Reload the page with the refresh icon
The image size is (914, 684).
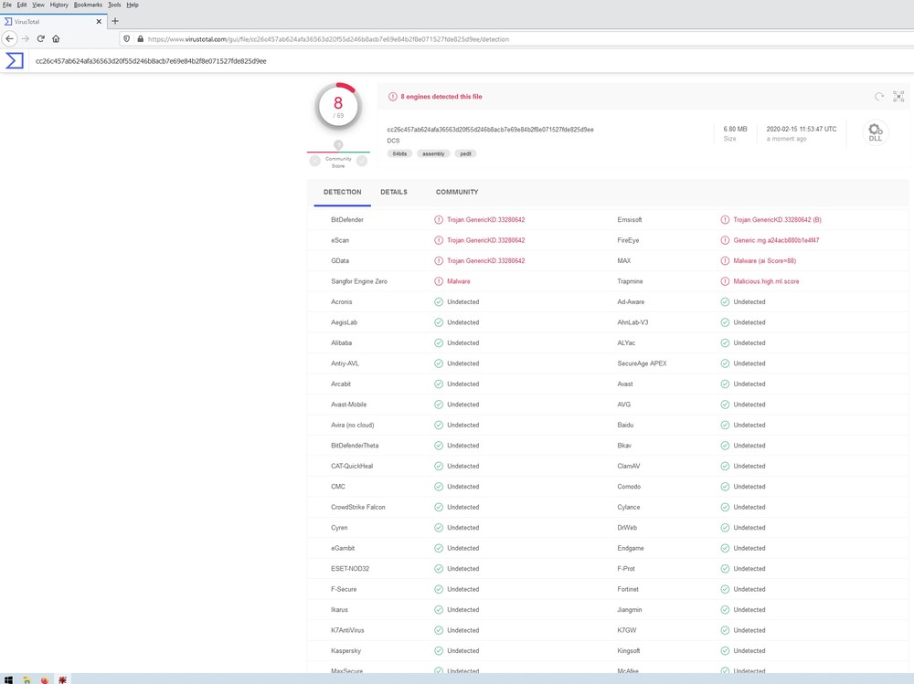click(40, 39)
